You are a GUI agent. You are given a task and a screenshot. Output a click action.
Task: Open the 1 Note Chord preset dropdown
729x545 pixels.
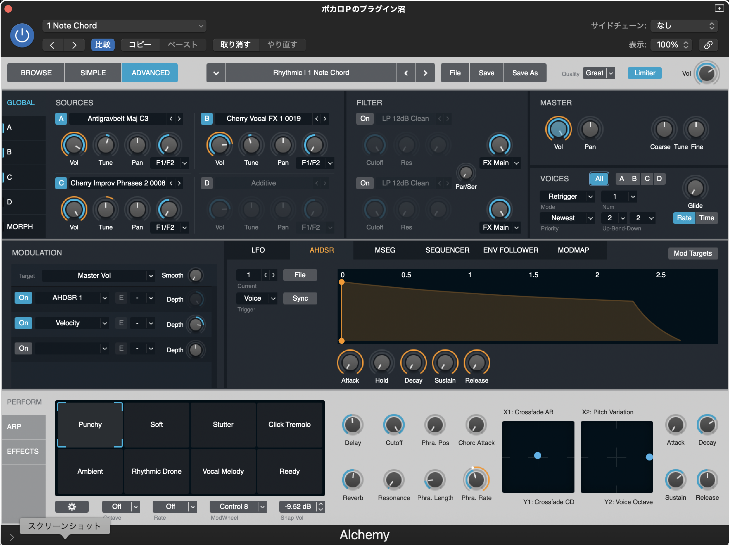124,26
